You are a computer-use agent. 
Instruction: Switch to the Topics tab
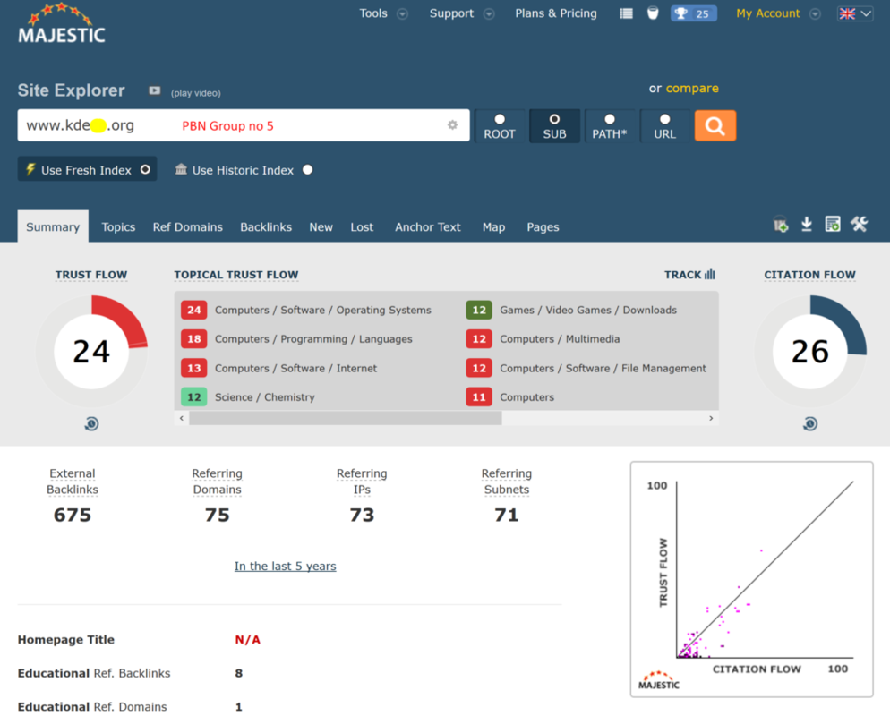point(118,227)
